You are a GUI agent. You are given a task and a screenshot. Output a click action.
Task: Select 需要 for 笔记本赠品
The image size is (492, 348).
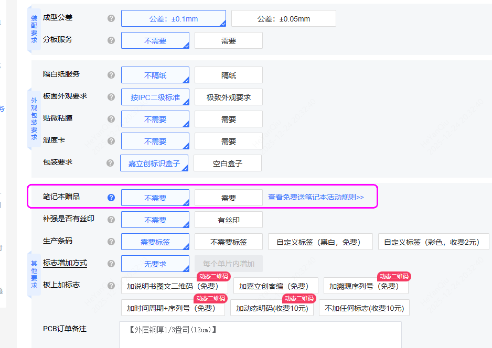(228, 198)
